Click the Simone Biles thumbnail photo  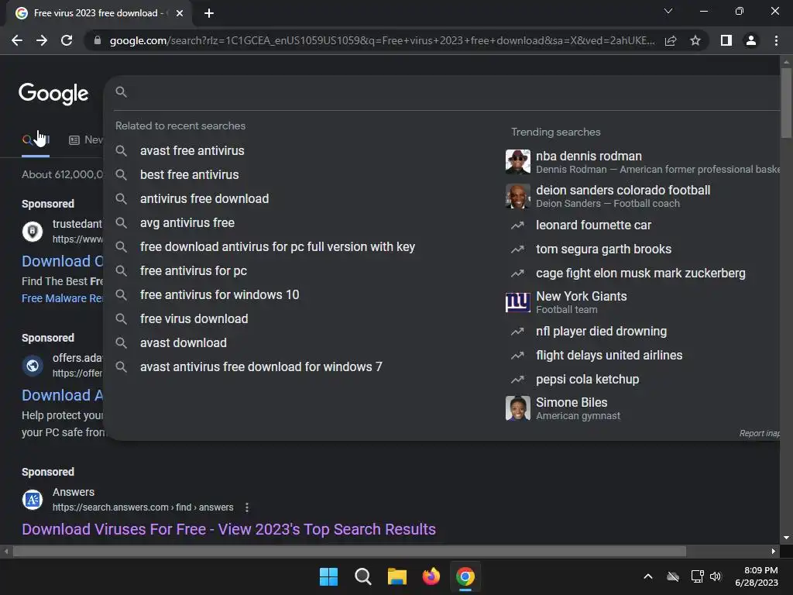point(518,408)
